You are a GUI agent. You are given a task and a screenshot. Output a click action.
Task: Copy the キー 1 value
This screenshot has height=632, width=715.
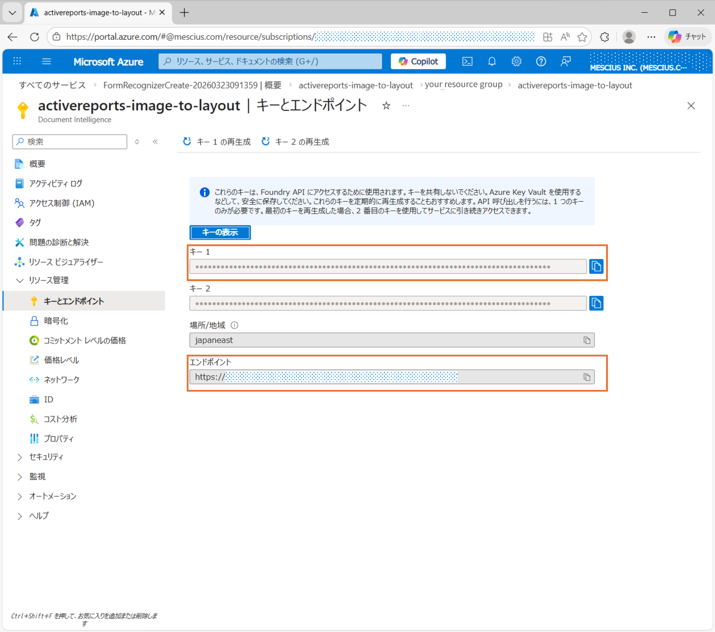596,266
